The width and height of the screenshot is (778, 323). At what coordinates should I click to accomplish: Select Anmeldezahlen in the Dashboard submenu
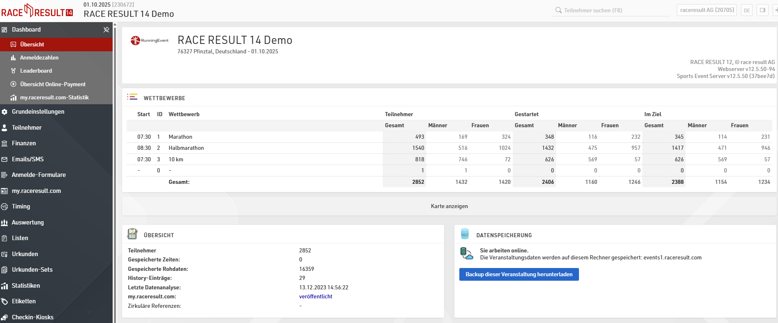39,58
